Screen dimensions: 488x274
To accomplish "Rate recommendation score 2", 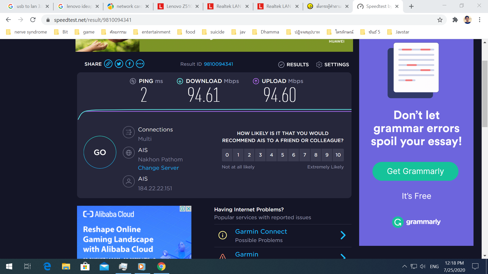I will pos(249,155).
